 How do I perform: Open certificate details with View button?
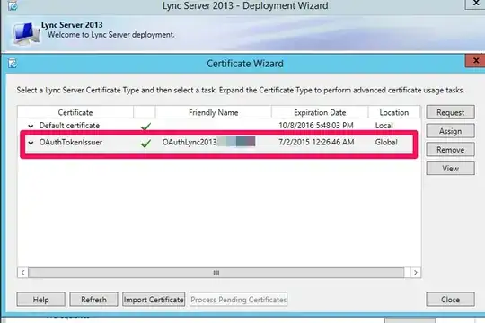pyautogui.click(x=450, y=168)
